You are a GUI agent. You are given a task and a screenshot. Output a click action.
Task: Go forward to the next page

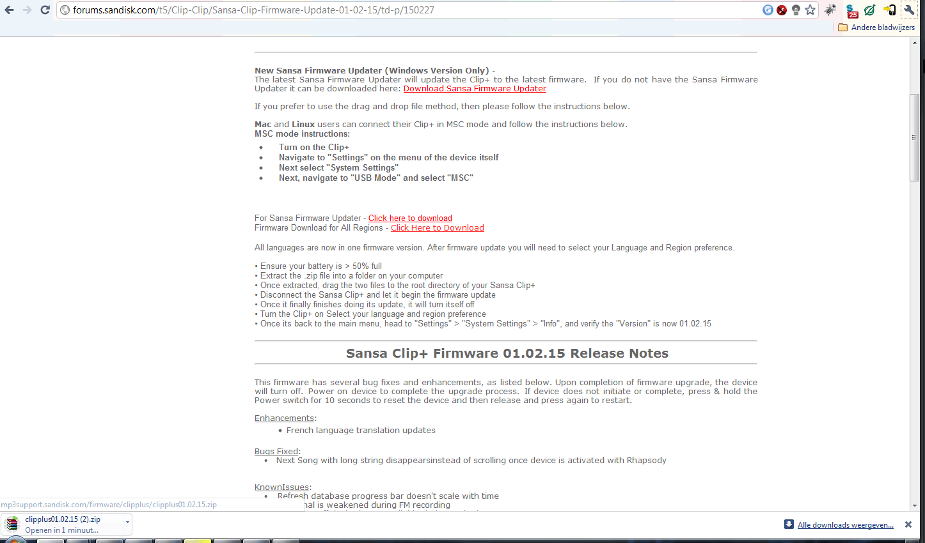(27, 10)
